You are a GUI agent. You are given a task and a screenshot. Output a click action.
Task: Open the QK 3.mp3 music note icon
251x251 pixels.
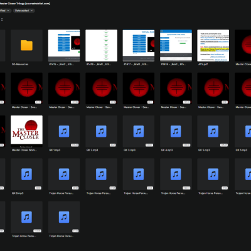[139, 131]
